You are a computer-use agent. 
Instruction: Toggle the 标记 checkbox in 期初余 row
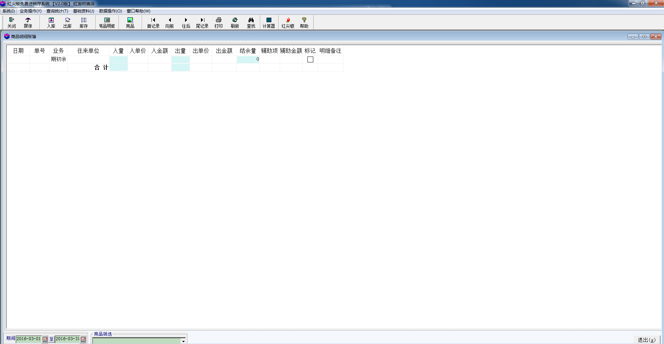click(310, 60)
